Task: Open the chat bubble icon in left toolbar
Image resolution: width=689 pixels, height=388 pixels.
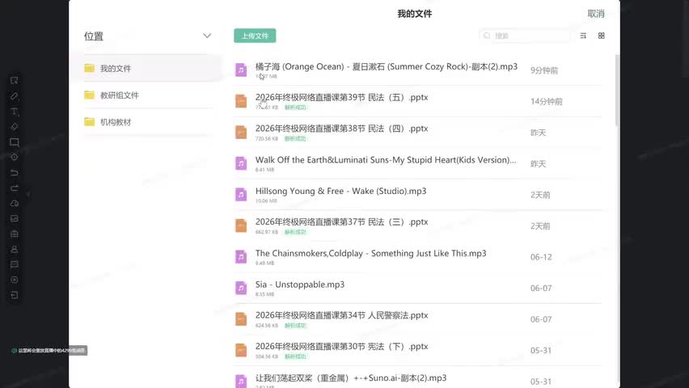Action: point(14,264)
